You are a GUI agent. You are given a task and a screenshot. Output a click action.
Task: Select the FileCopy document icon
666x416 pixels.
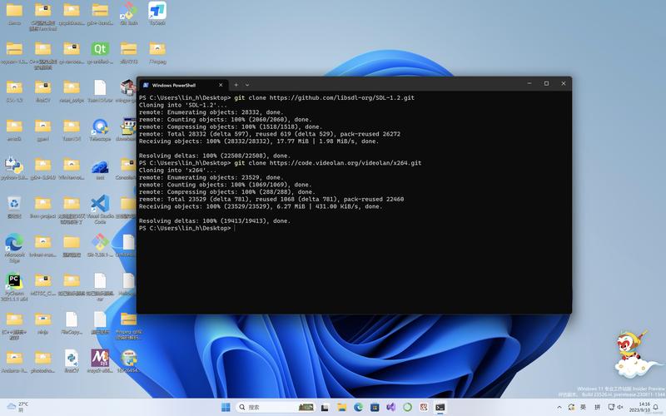coord(72,323)
